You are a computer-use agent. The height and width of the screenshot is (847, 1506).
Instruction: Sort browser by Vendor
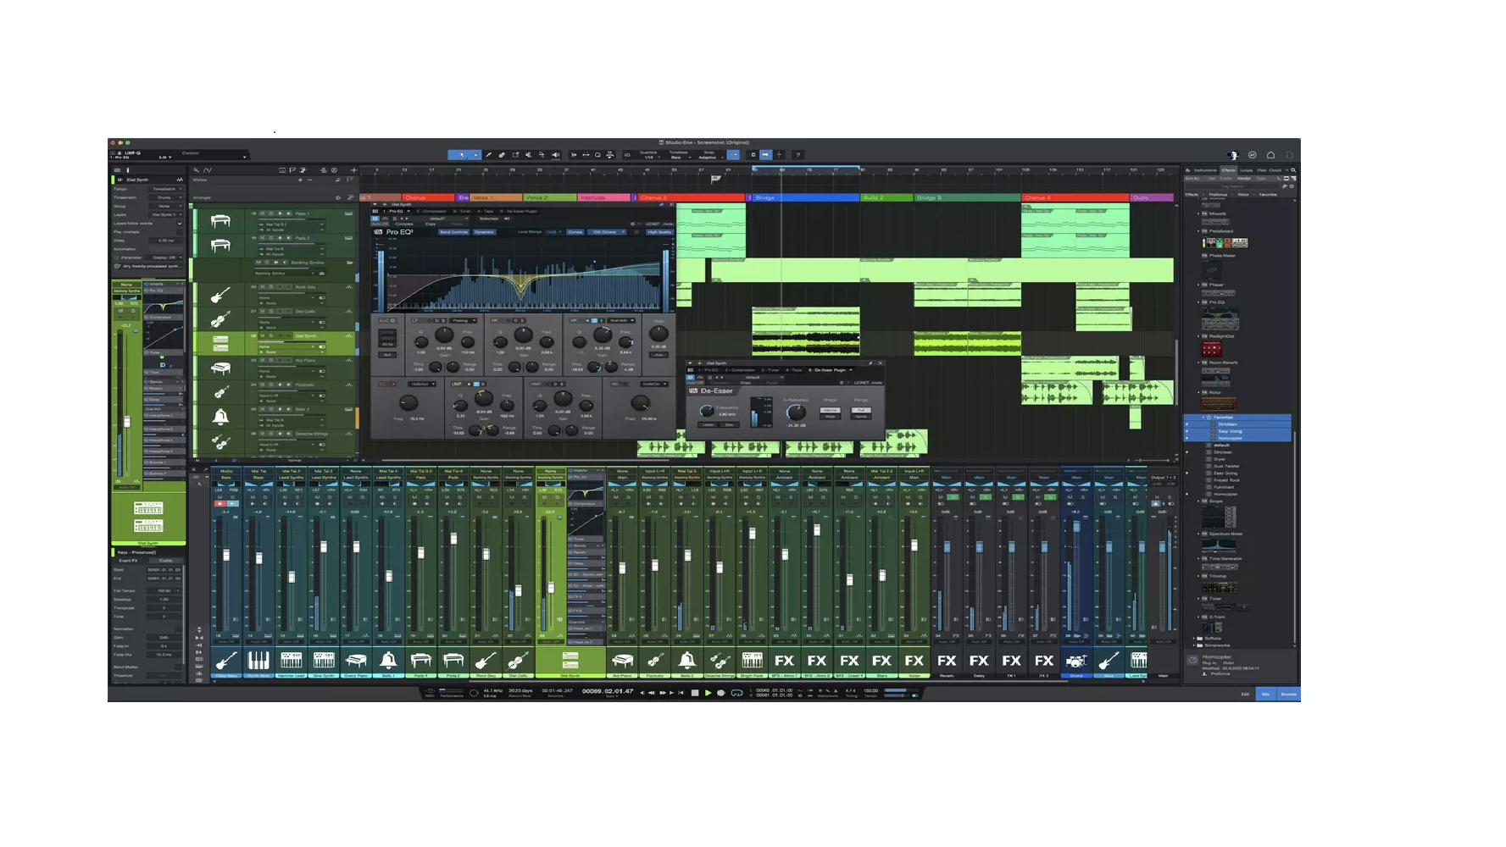(x=1244, y=179)
